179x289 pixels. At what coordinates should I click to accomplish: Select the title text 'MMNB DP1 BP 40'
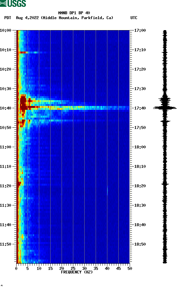74,13
